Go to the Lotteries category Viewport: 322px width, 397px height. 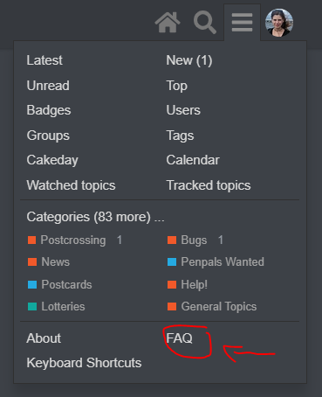click(x=63, y=306)
